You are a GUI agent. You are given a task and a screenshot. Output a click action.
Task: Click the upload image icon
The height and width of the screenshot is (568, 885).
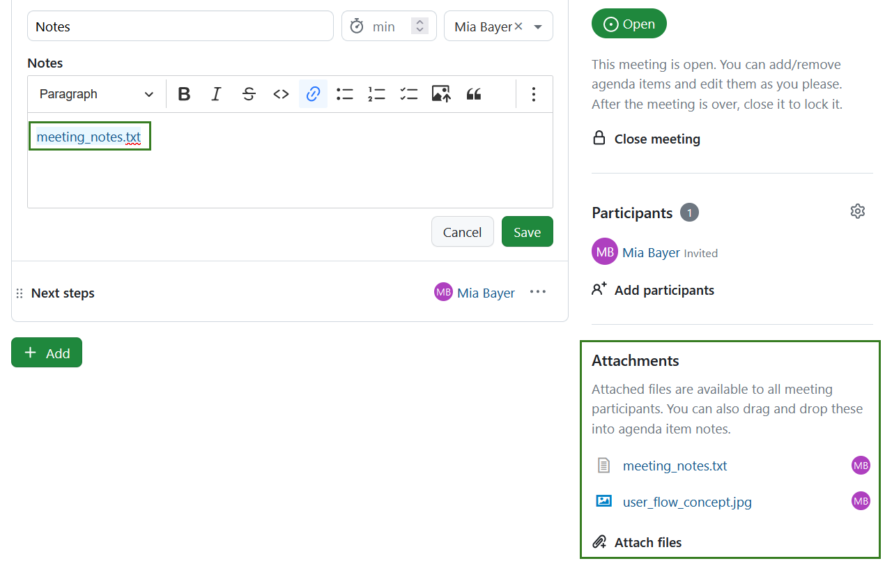(x=441, y=94)
